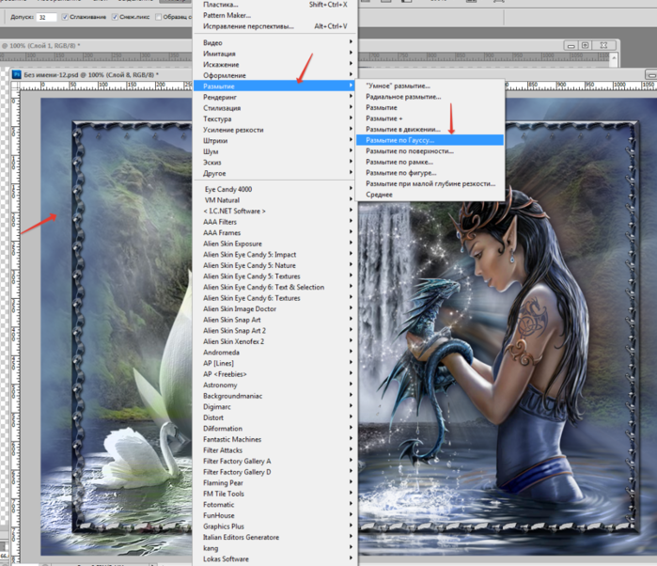
Task: Open the Graphics Plus plugin menu
Action: coord(275,527)
